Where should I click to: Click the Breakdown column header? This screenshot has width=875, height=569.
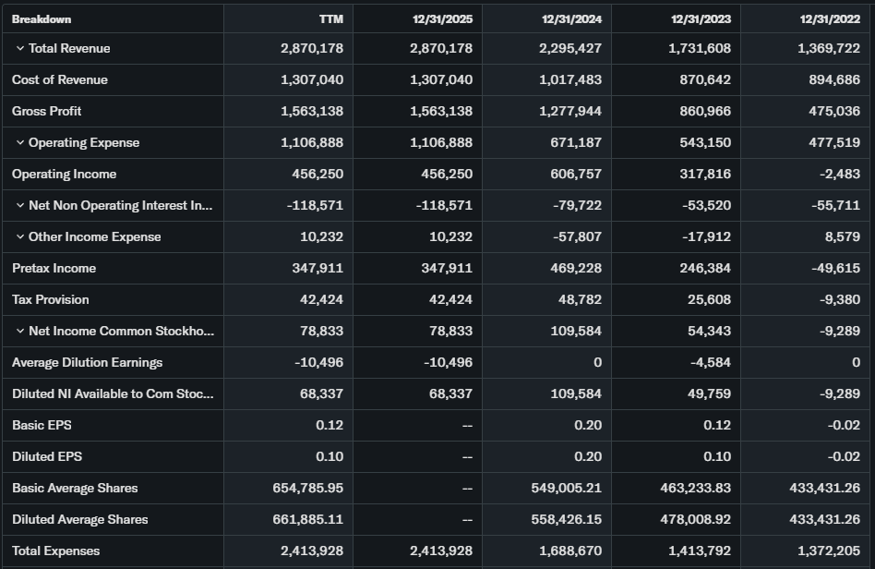pyautogui.click(x=42, y=18)
